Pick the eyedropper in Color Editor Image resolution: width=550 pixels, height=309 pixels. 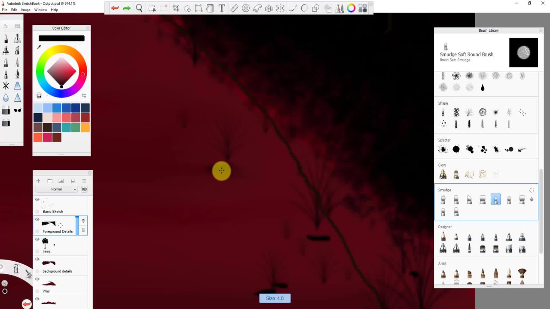point(39,47)
